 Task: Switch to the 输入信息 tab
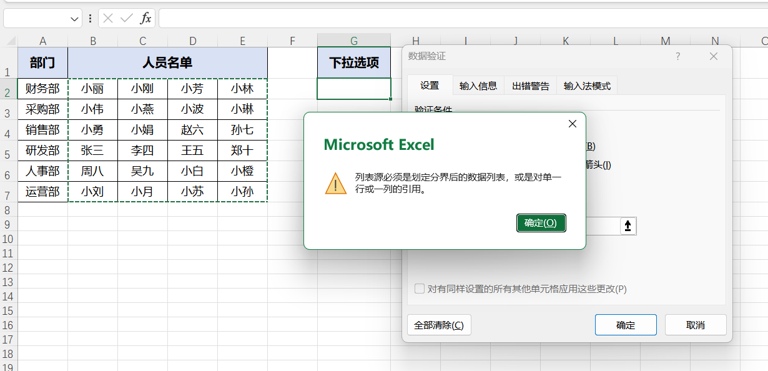(x=478, y=86)
